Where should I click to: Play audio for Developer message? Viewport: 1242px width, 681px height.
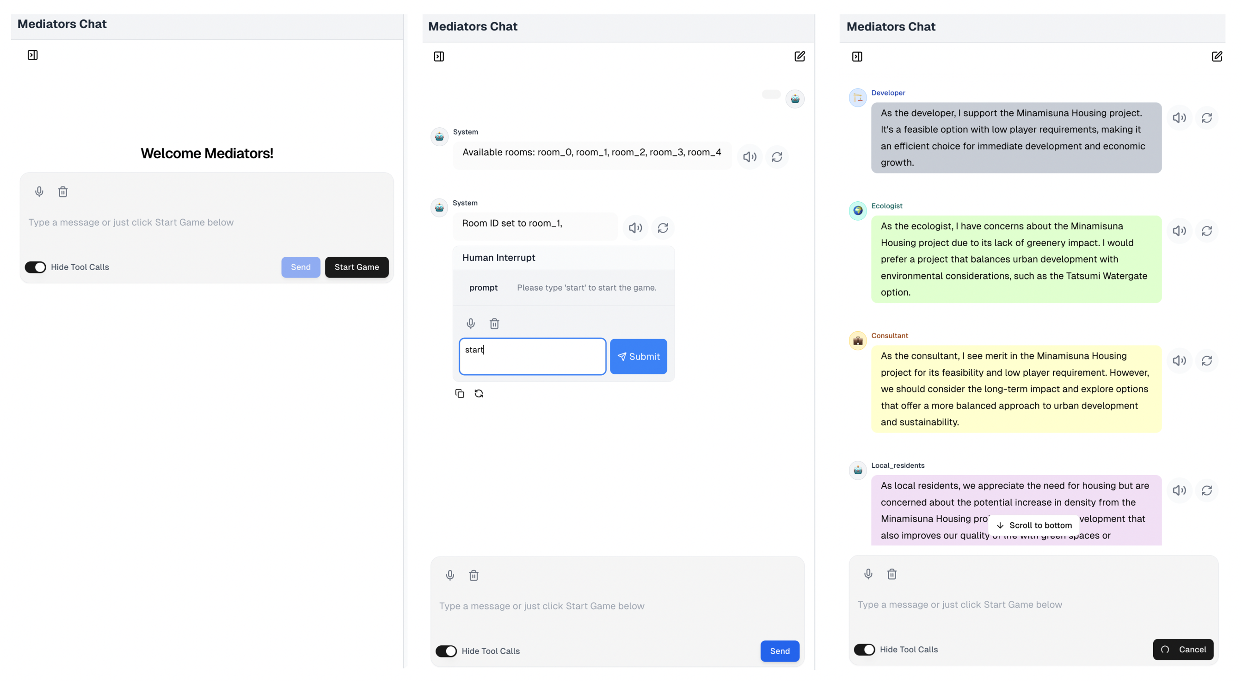coord(1179,118)
